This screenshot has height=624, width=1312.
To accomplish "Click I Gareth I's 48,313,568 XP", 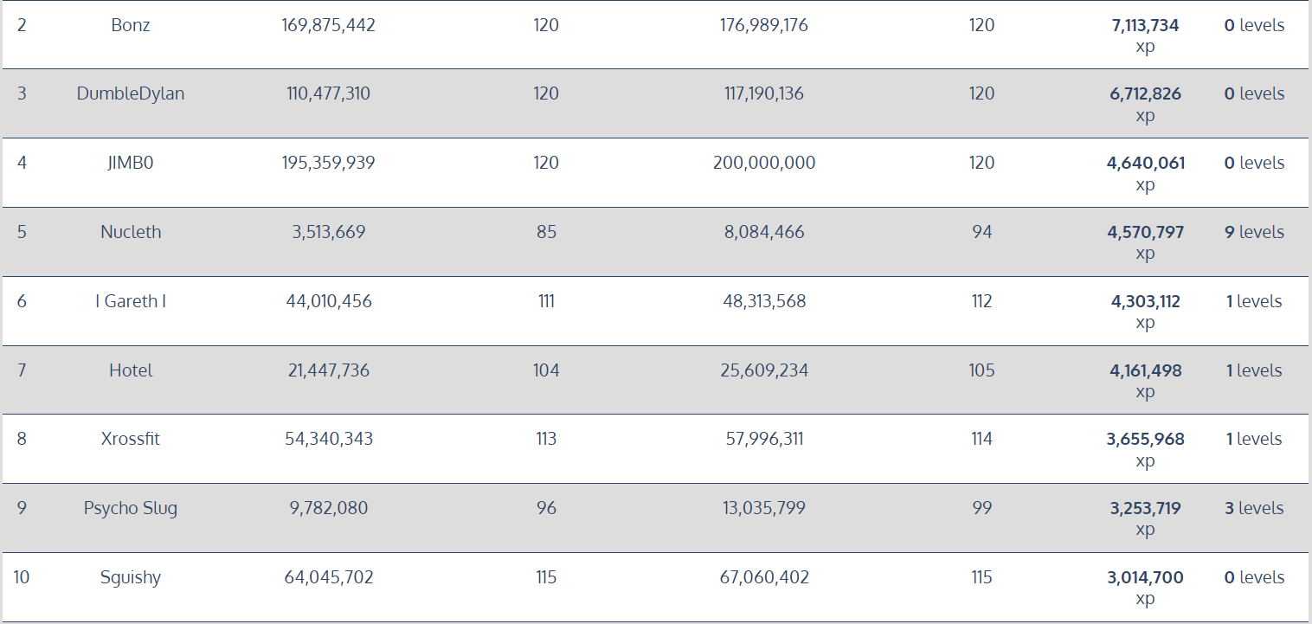I will point(764,301).
